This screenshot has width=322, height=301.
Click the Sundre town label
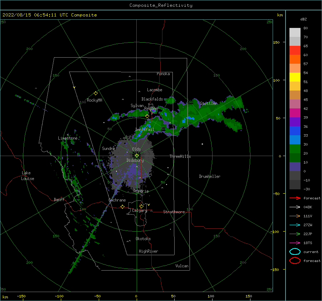pyautogui.click(x=108, y=148)
